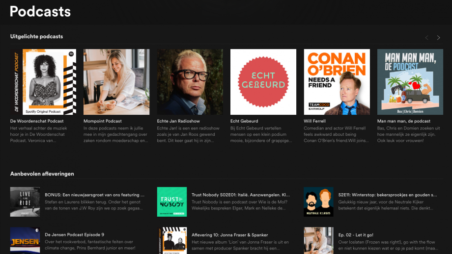Click the Echt Gebeurd title link

[244, 121]
